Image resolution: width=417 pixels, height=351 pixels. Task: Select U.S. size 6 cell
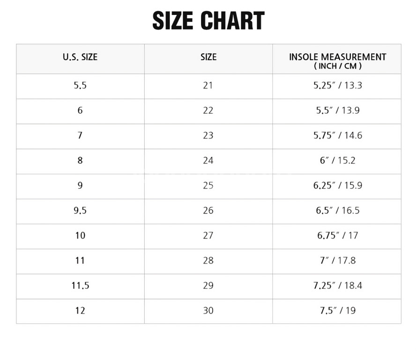click(80, 110)
